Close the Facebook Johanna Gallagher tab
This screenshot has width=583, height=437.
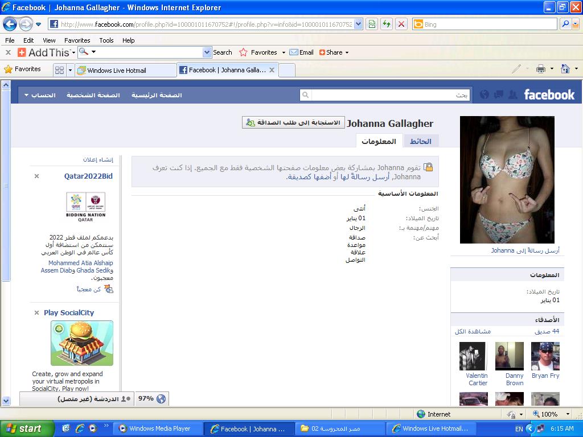pos(272,70)
